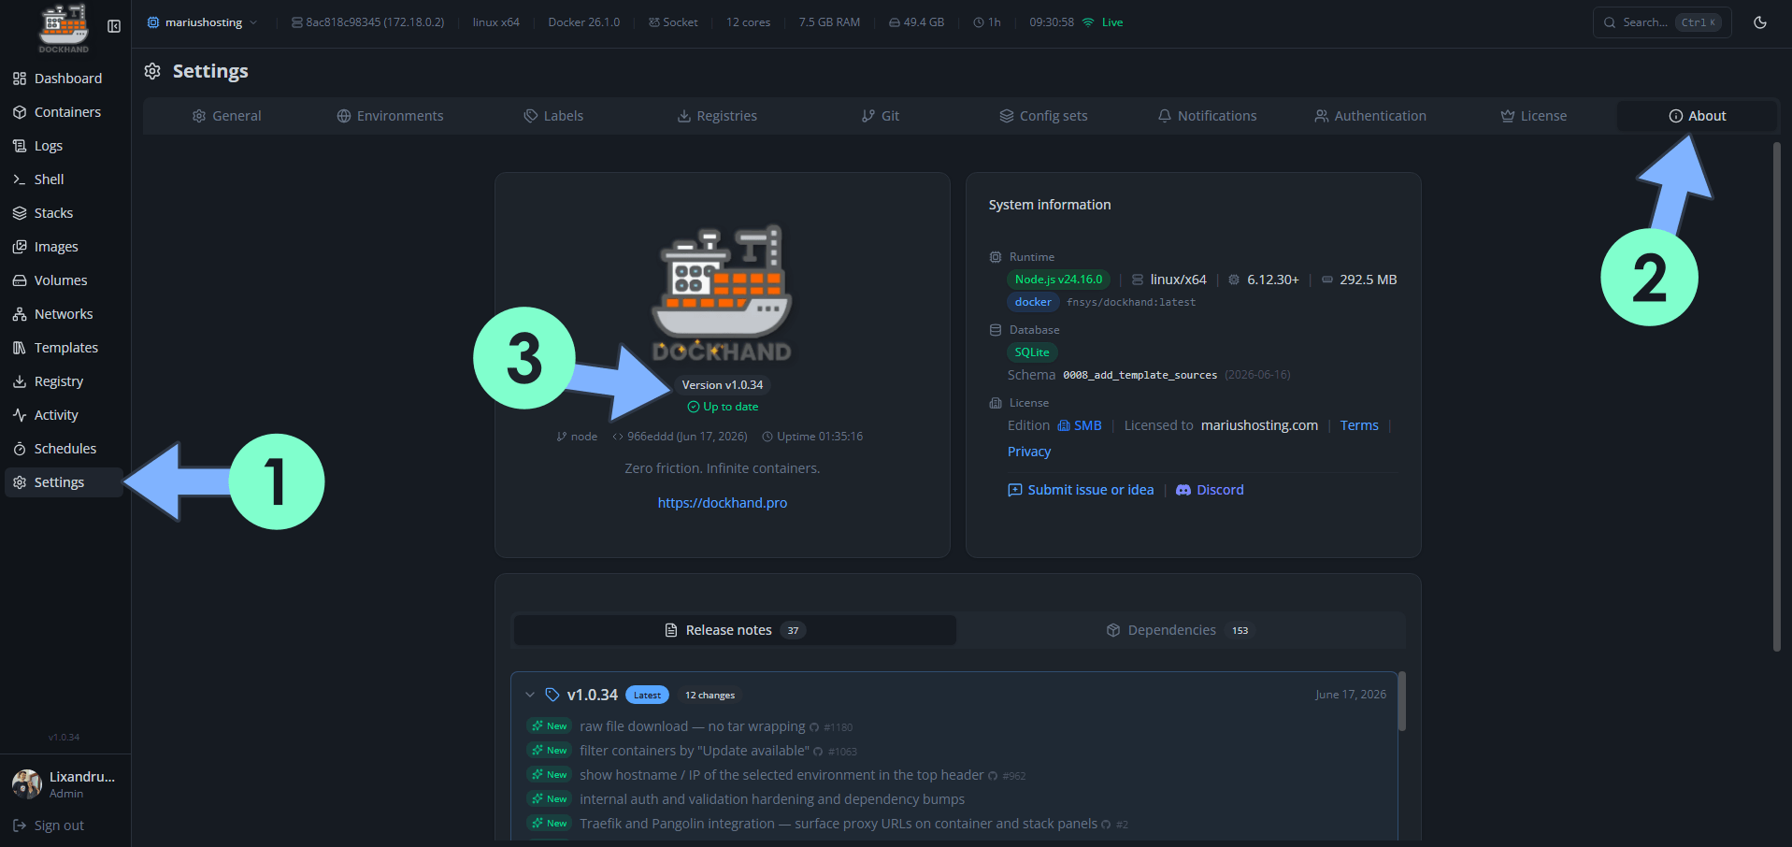Click the commit 966eddd info

point(680,437)
